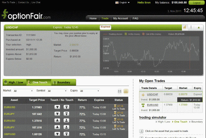Open Expiry filter dropdown

click(89, 91)
